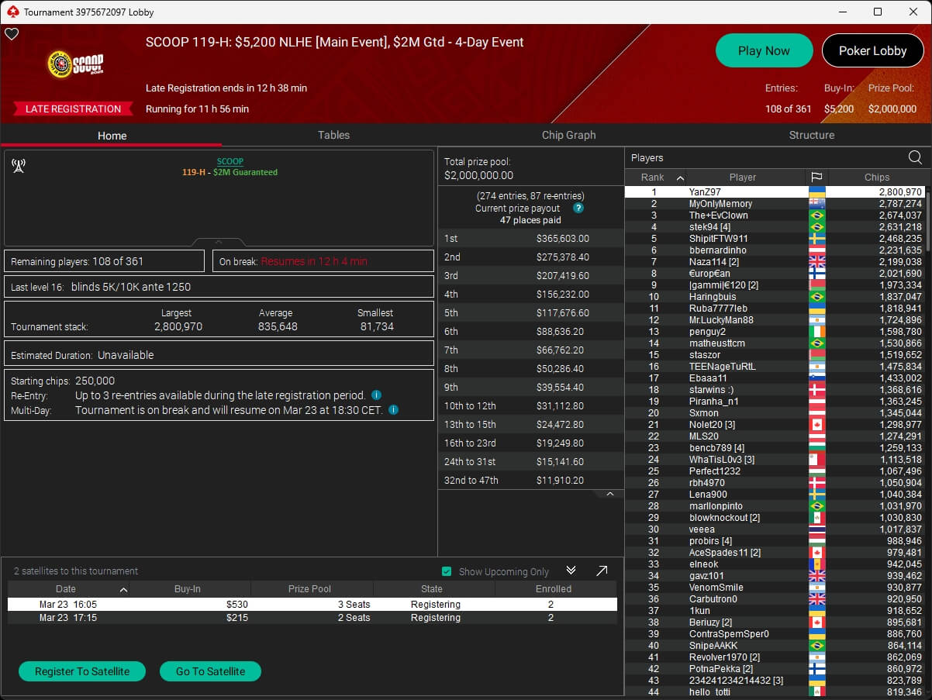
Task: Open the Chip Graph tab
Action: click(x=568, y=135)
